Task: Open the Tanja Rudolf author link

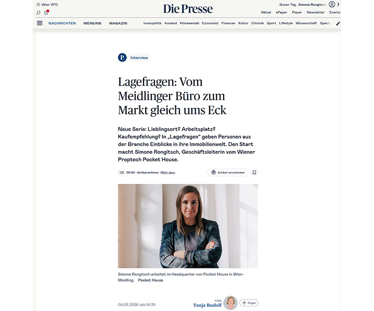Action: point(207,305)
